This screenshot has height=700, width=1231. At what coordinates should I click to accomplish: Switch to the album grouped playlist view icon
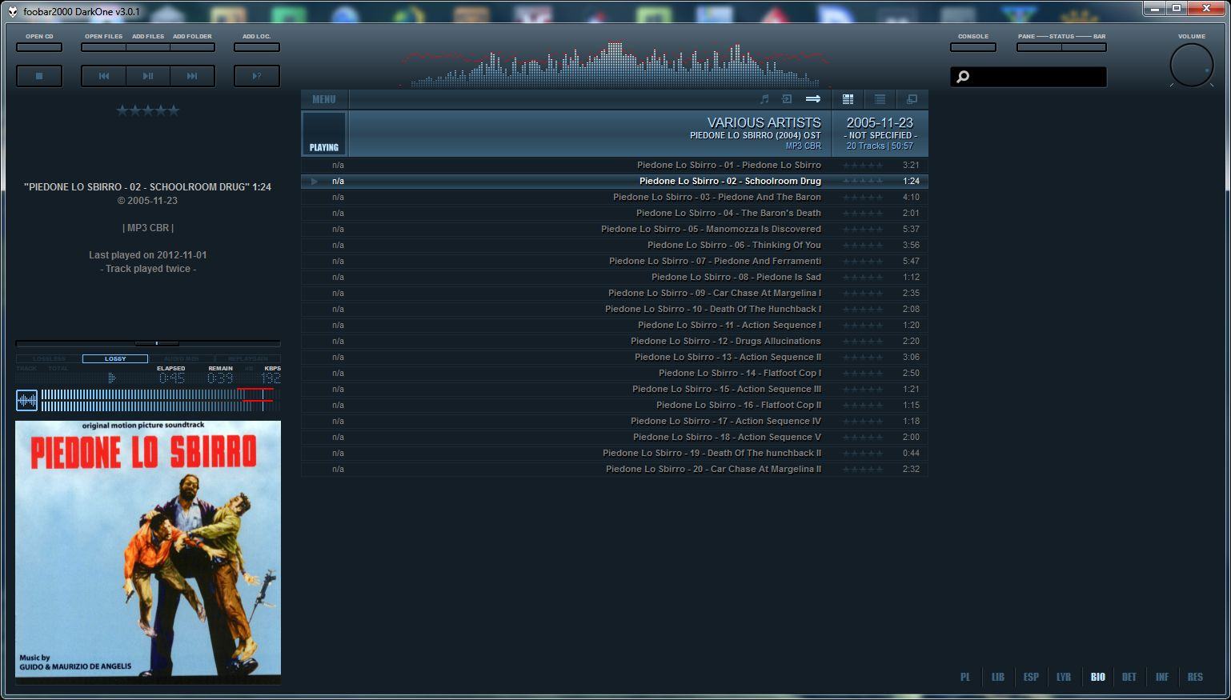click(x=848, y=99)
